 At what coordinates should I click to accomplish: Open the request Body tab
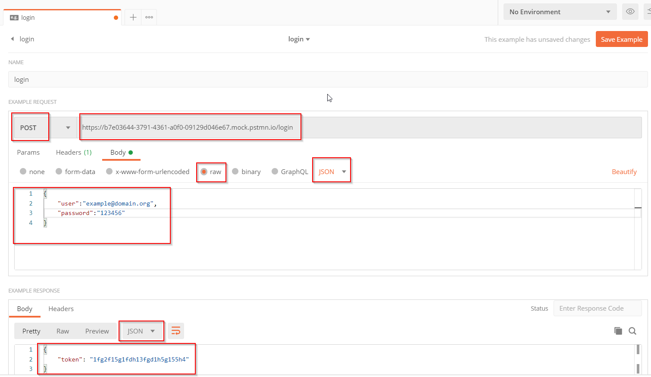pos(121,153)
